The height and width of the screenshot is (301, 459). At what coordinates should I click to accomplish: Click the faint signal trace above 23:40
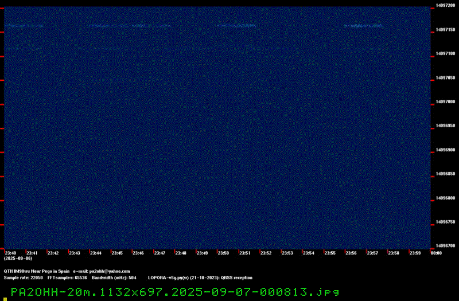click(x=24, y=26)
